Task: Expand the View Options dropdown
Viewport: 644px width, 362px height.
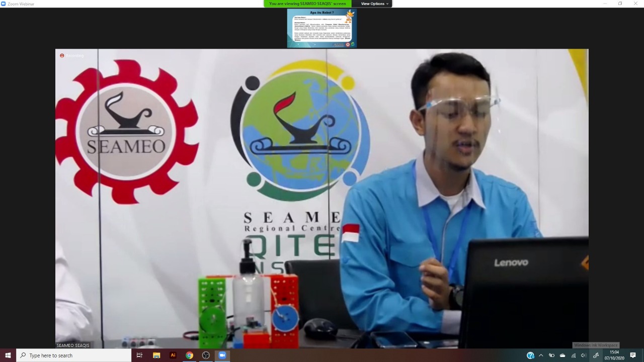Action: (374, 4)
